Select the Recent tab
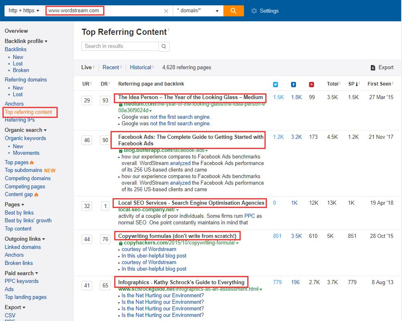This screenshot has height=321, width=402. [111, 68]
